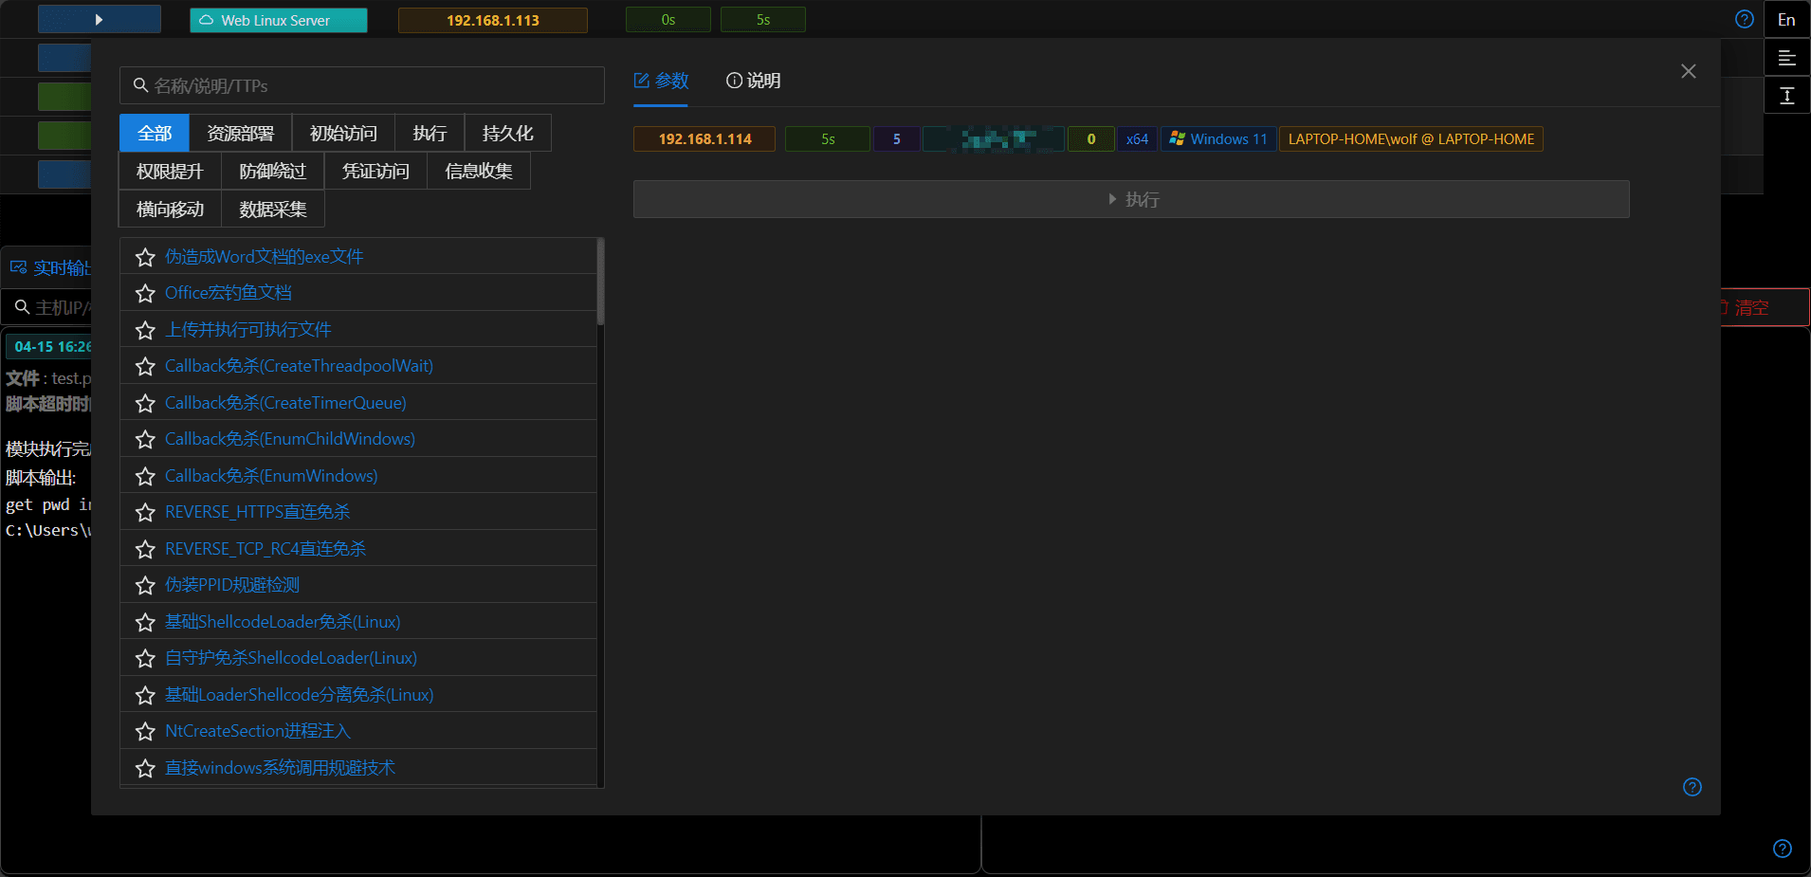Favorite the 伪造成Word文档的exe文件 module star
The width and height of the screenshot is (1811, 877).
coord(145,257)
